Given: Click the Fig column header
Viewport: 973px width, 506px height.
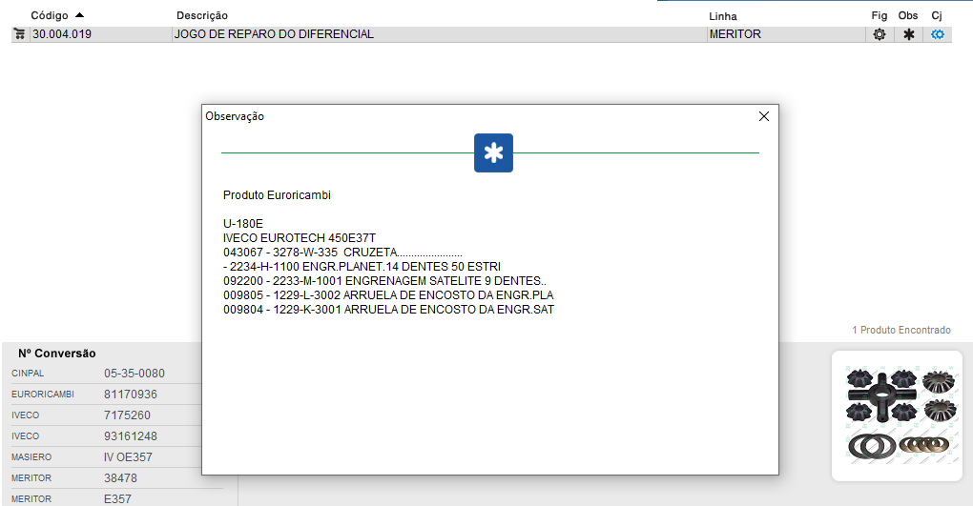Looking at the screenshot, I should (x=879, y=16).
